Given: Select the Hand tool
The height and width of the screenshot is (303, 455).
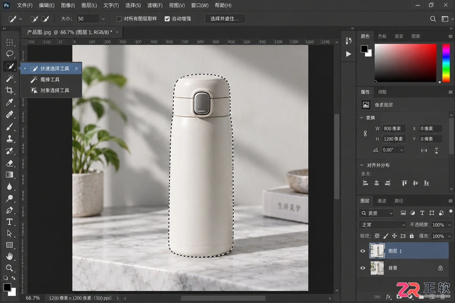Looking at the screenshot, I should coord(10,256).
